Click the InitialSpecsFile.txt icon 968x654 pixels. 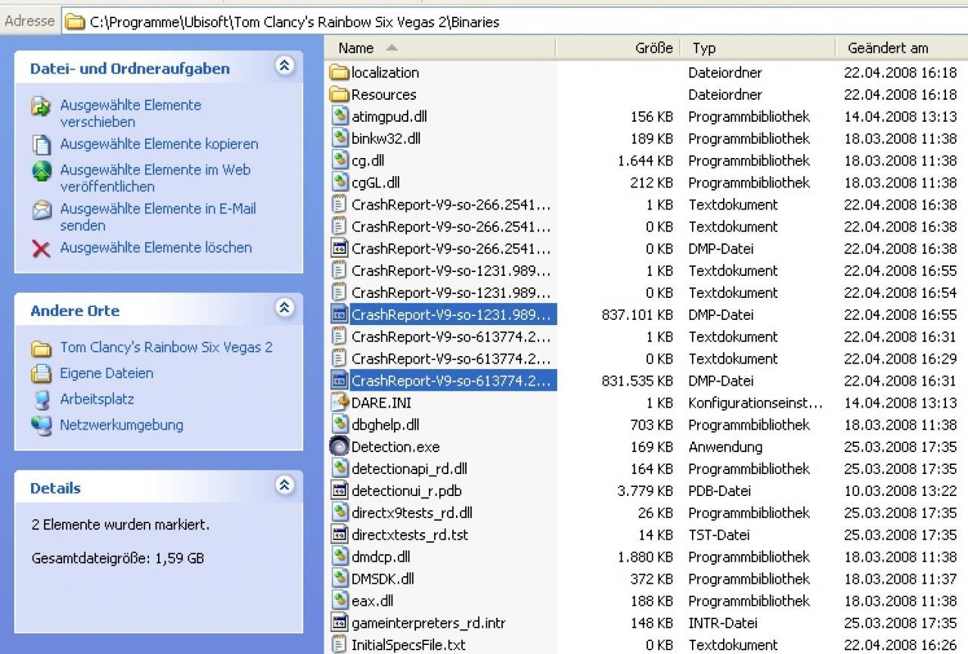pos(340,644)
